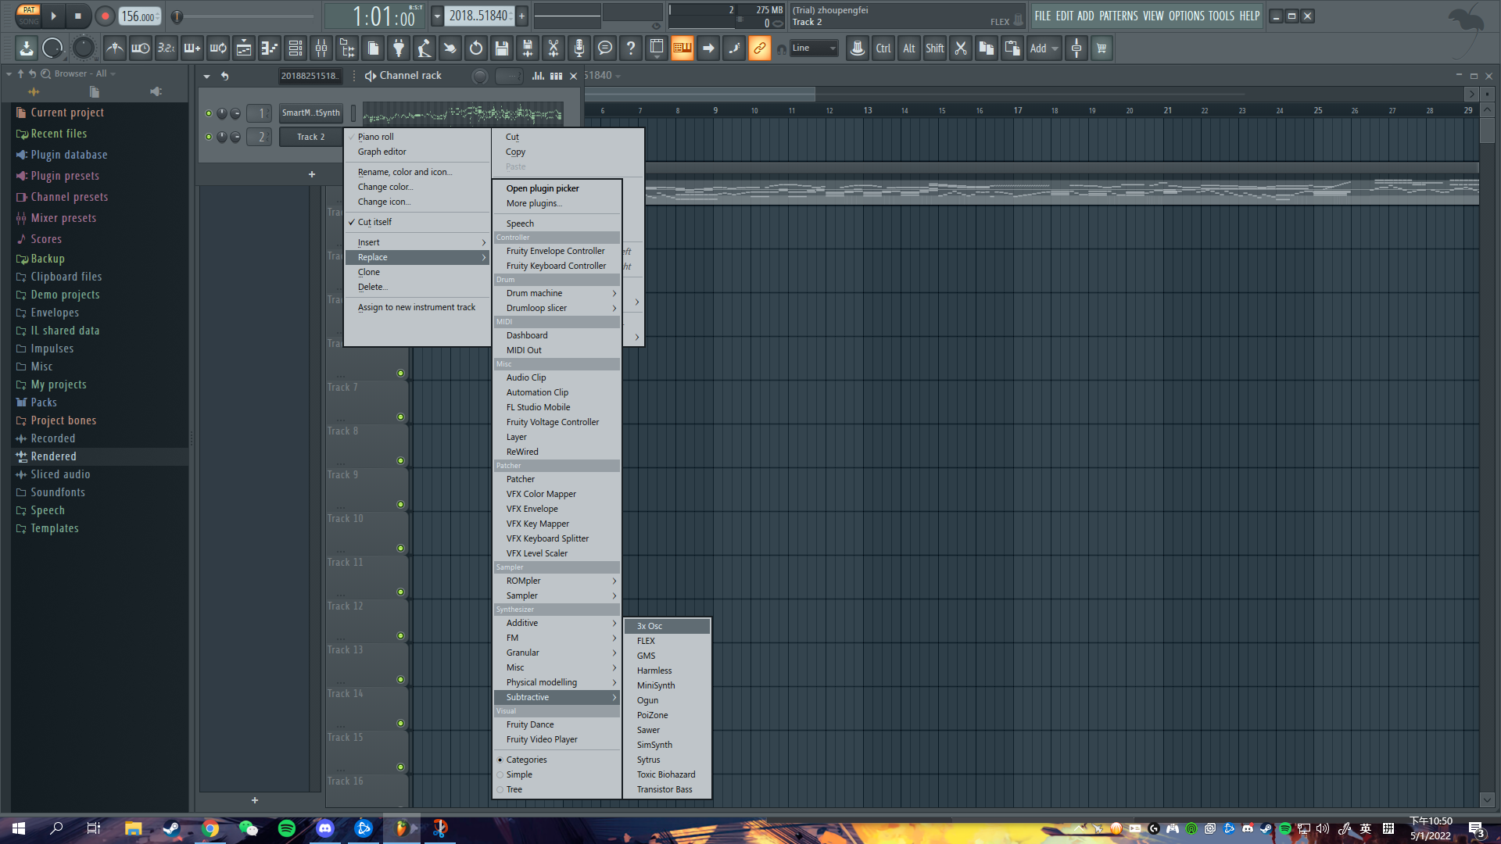This screenshot has width=1501, height=844.
Task: Open the OPTIONS menu
Action: (1186, 16)
